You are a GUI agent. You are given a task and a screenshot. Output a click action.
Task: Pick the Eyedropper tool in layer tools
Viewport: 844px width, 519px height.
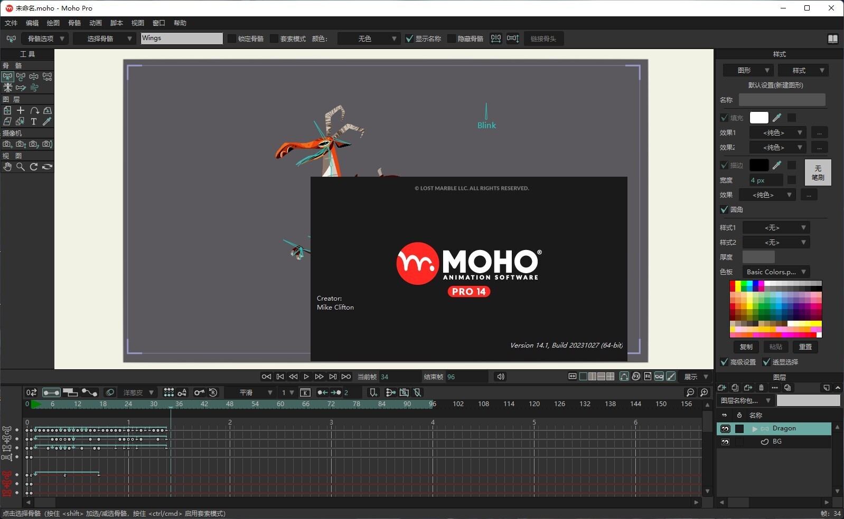point(47,121)
